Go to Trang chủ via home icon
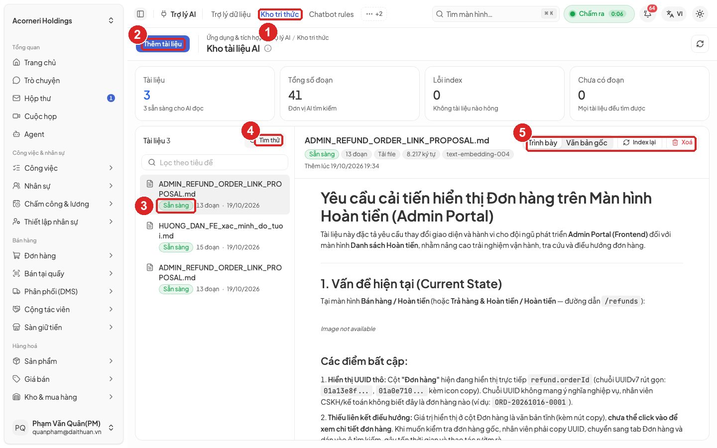Screen dimensions: 717x448 [x=16, y=63]
